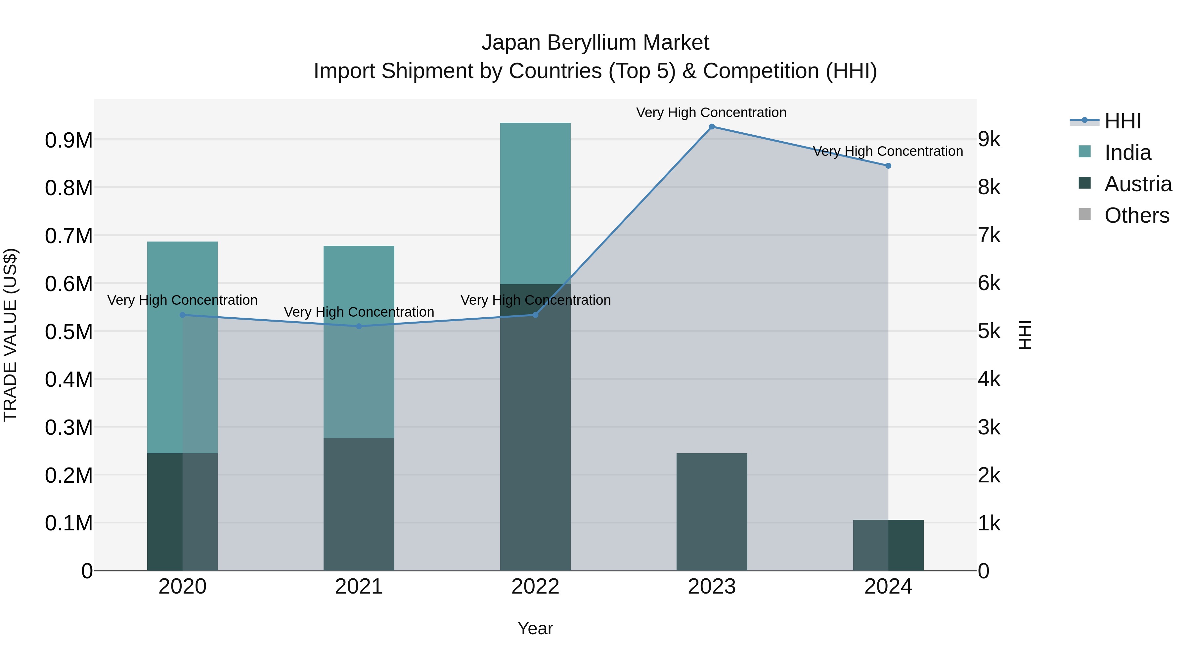Click Very High Concentration label above 2020
Viewport: 1191px width, 670px height.
coord(182,300)
